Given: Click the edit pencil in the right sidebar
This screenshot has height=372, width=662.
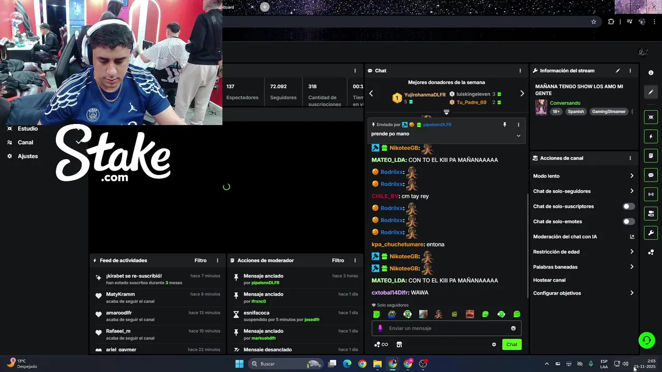Looking at the screenshot, I should point(651,92).
